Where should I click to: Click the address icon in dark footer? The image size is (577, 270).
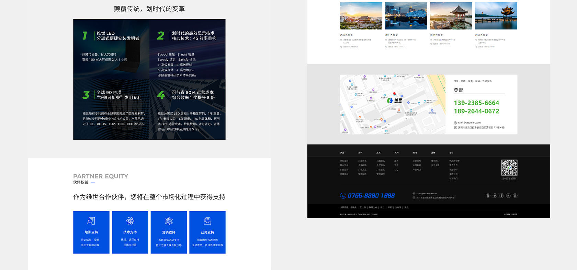click(x=414, y=198)
